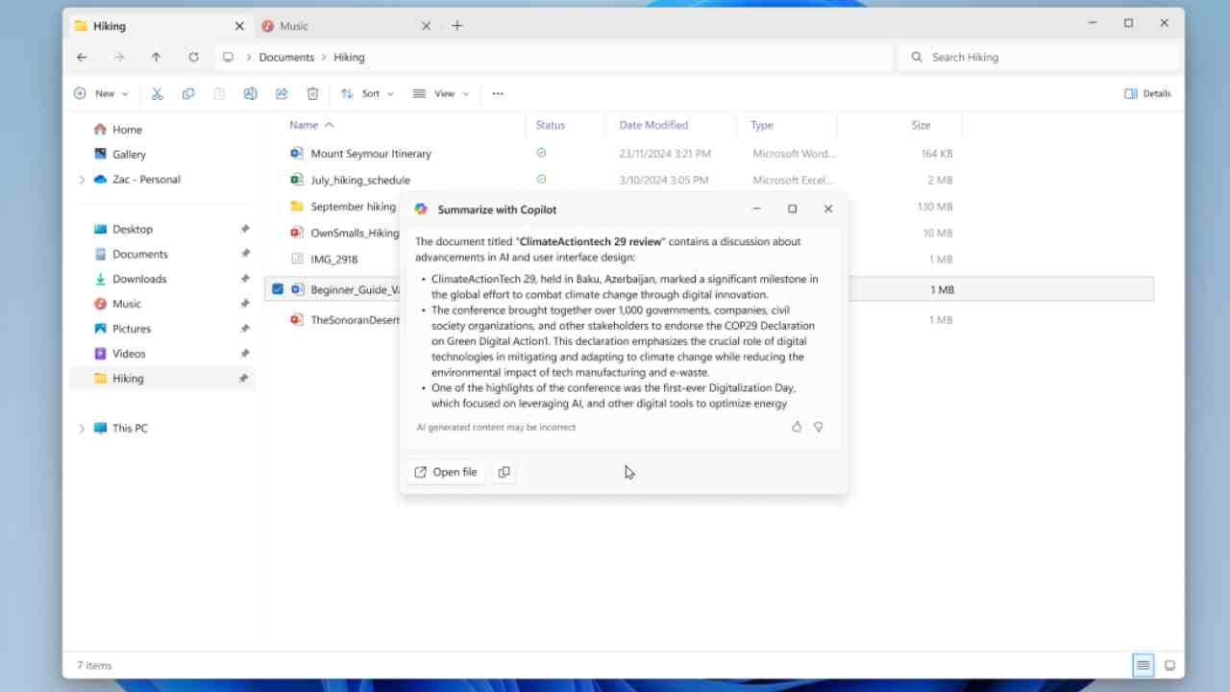The image size is (1230, 692).
Task: Cut the selected file using scissors icon
Action: click(x=157, y=93)
